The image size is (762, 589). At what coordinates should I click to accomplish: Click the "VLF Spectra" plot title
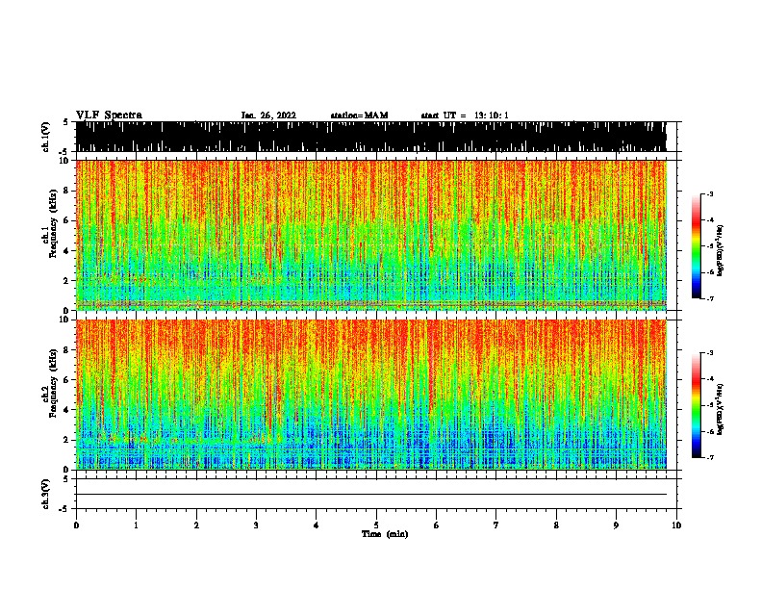tap(109, 115)
